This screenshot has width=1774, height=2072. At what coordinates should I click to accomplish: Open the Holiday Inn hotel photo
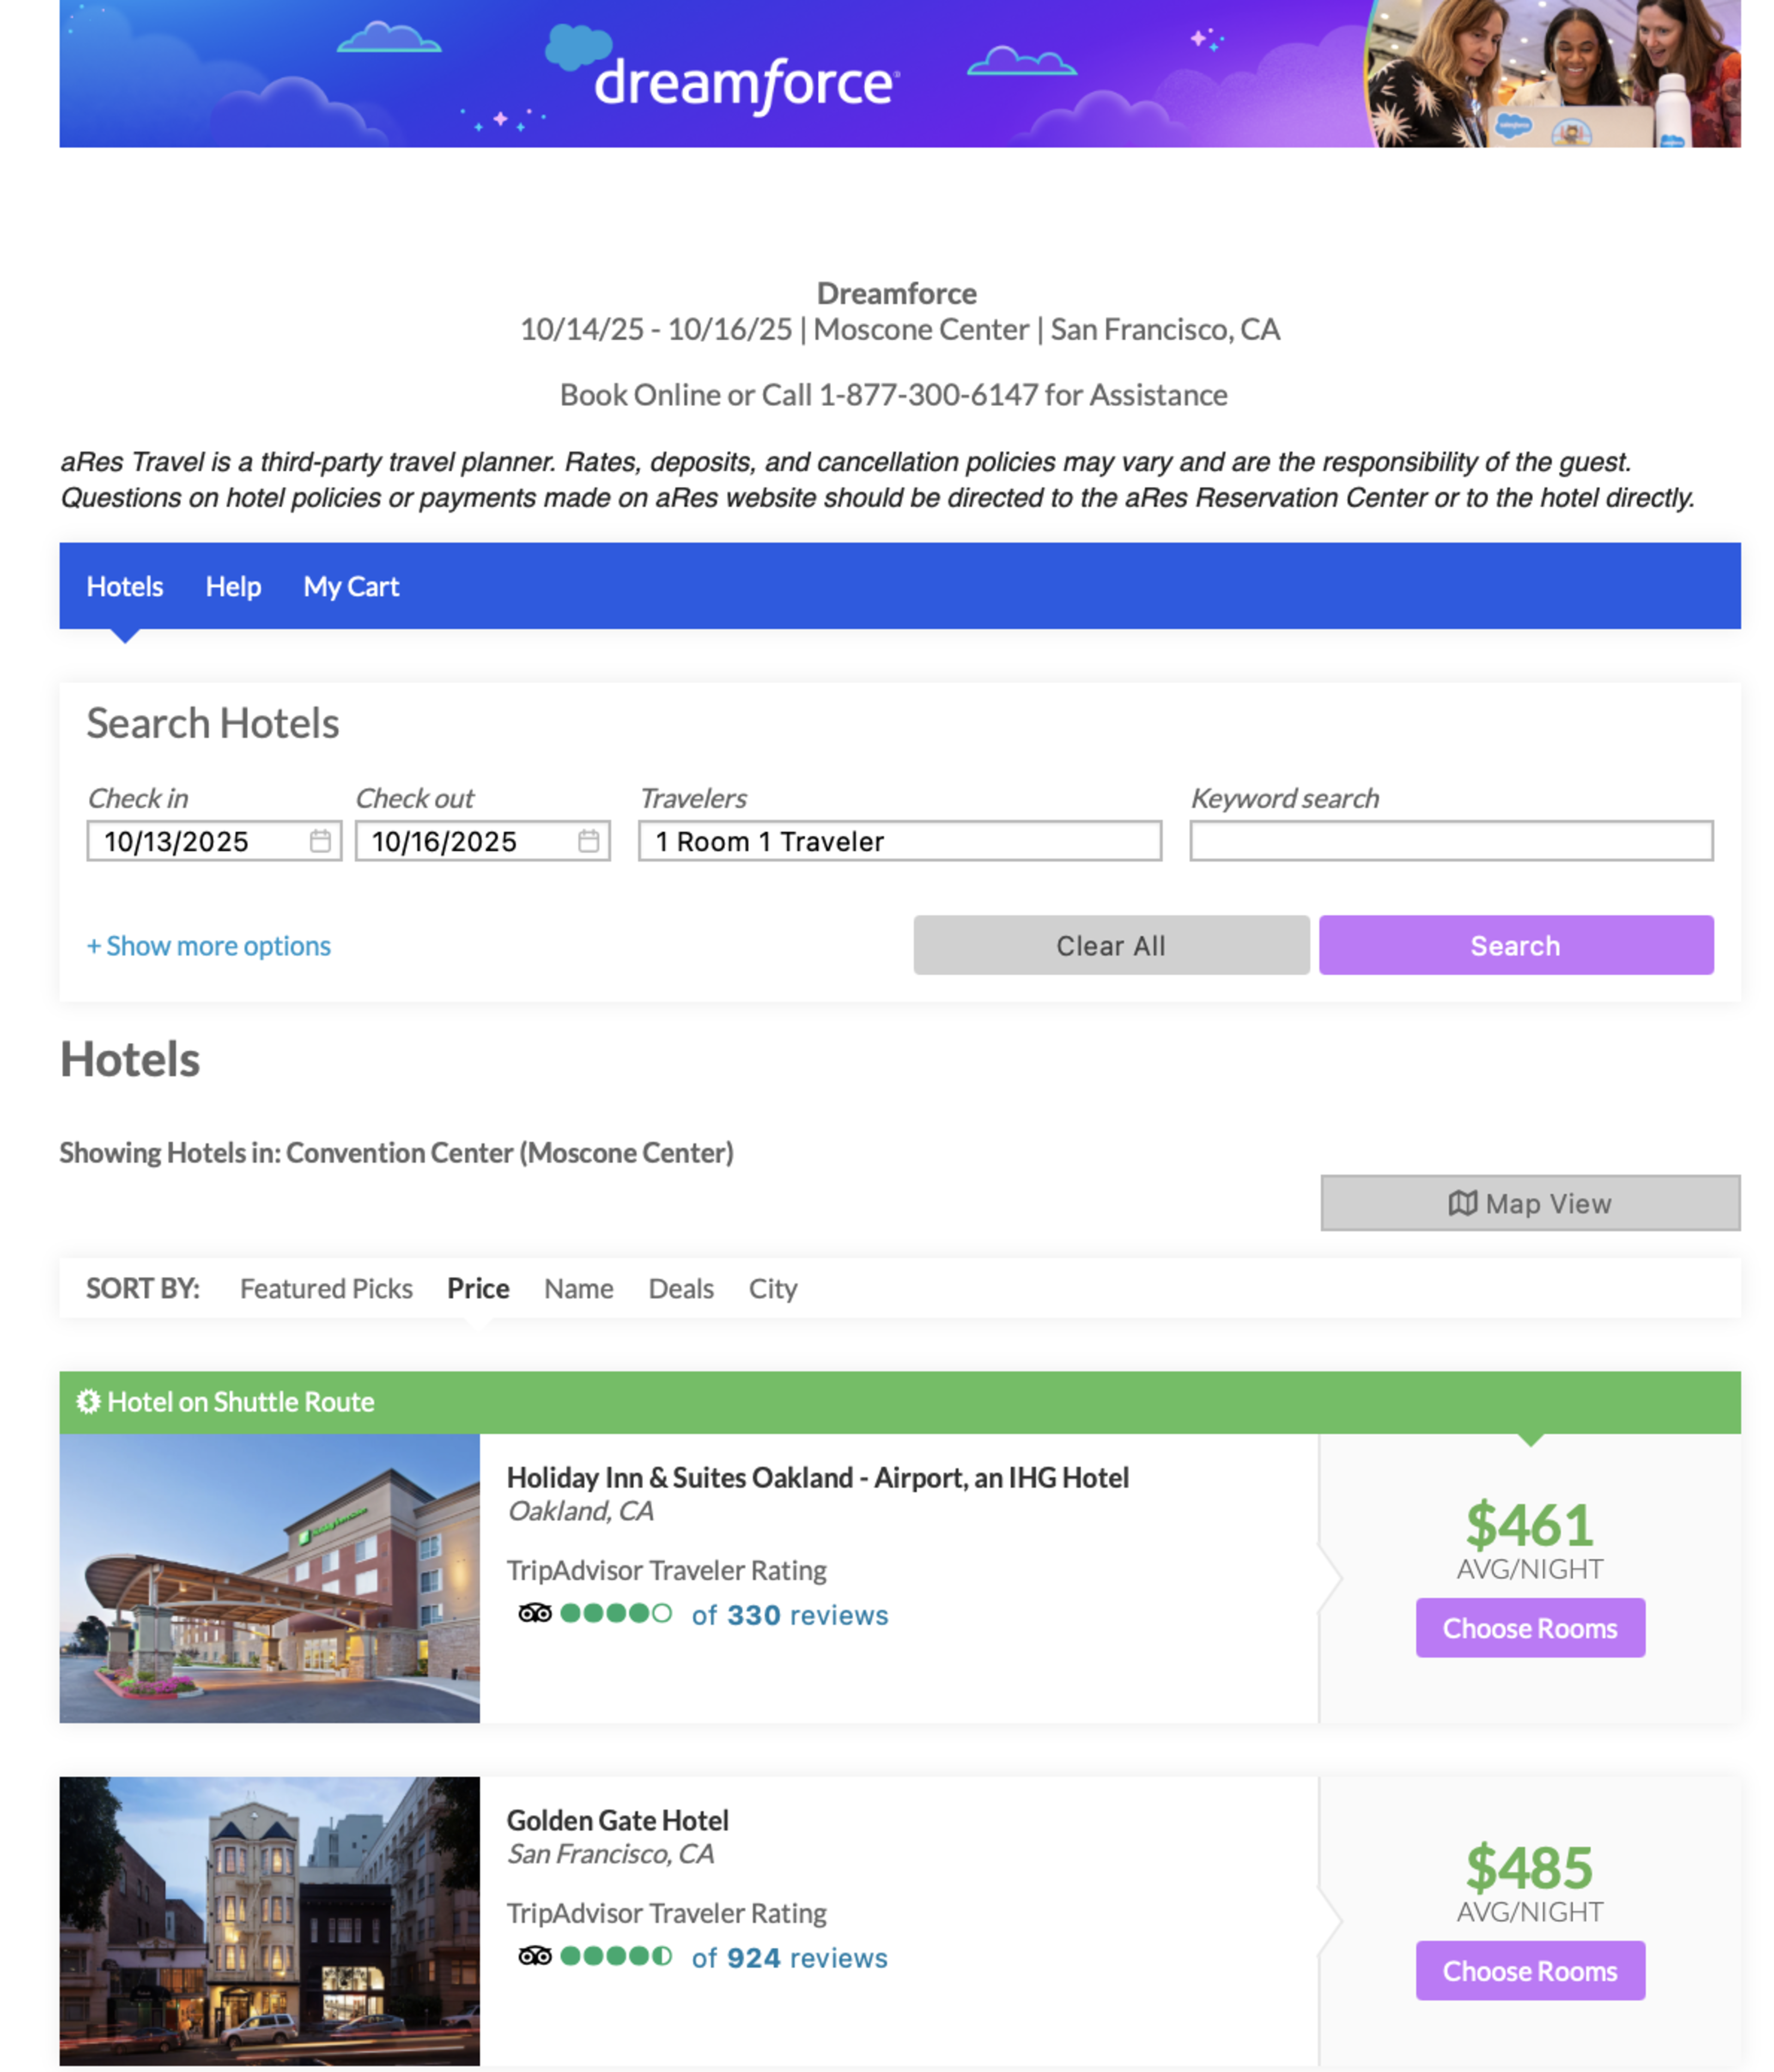pos(269,1578)
